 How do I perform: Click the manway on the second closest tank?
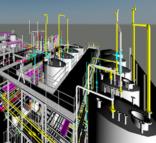pos(128,83)
